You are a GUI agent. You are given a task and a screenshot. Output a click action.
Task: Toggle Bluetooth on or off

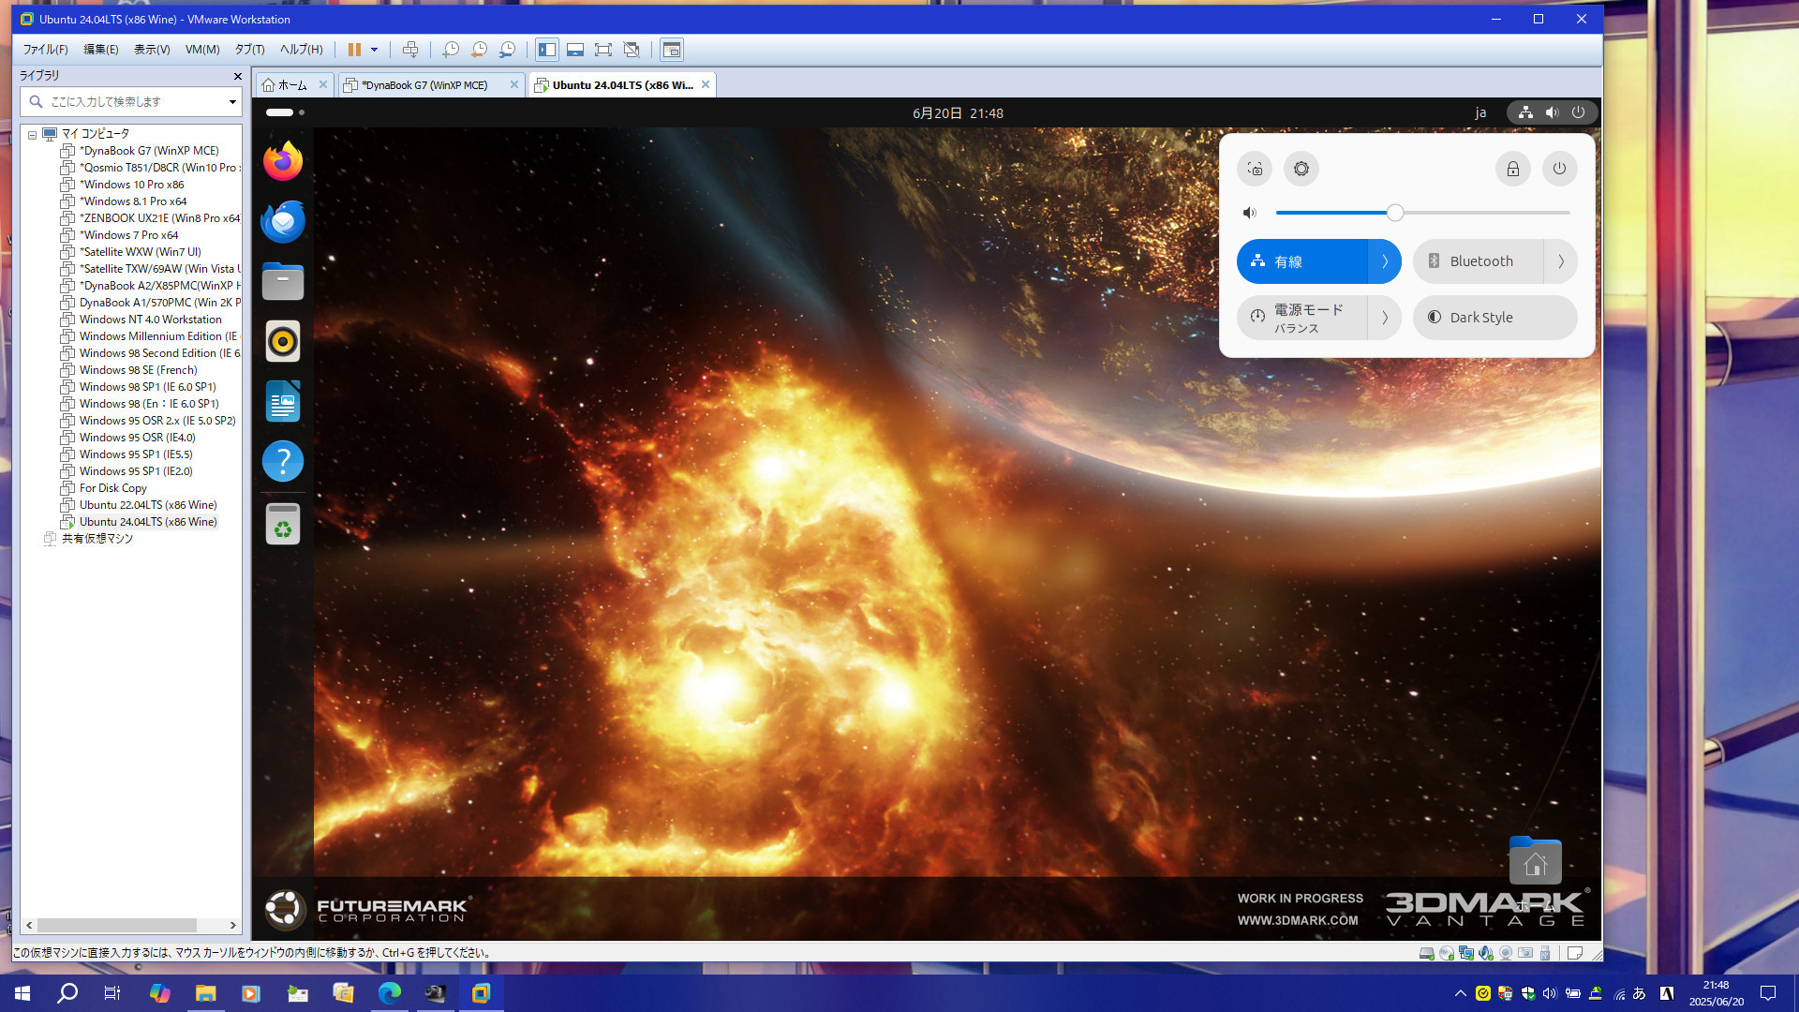[1478, 261]
